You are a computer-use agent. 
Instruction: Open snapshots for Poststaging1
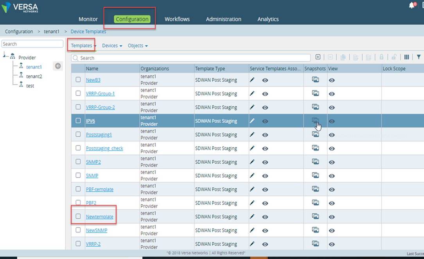pos(315,134)
